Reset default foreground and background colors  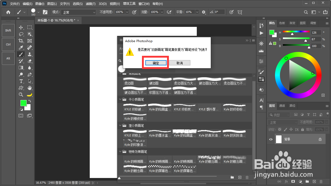click(21, 110)
